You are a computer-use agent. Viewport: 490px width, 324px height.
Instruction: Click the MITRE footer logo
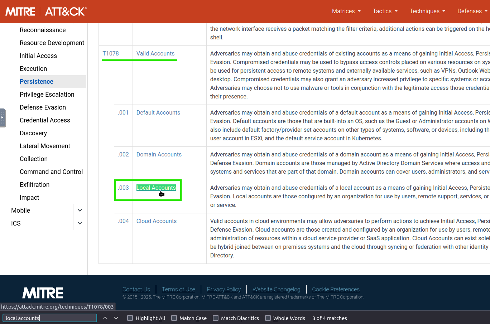click(x=43, y=293)
